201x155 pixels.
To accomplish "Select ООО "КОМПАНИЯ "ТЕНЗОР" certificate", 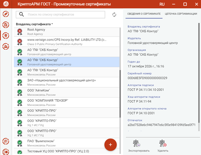I will tap(67, 102).
